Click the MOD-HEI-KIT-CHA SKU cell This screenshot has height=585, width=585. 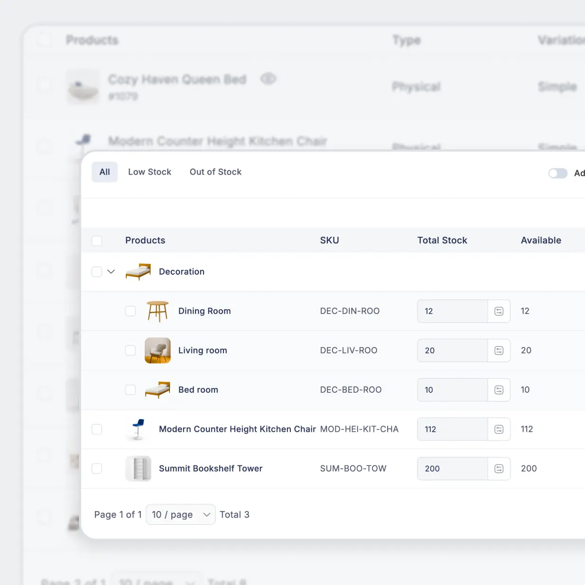pos(359,429)
